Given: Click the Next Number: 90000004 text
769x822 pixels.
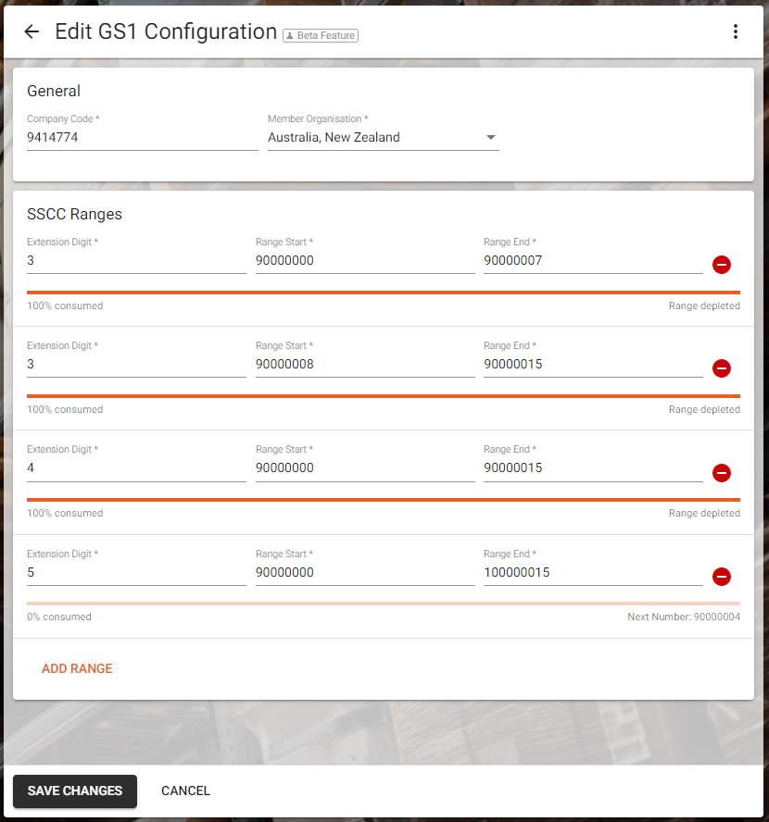Looking at the screenshot, I should (684, 617).
